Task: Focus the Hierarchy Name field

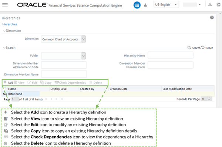Action: [171, 55]
